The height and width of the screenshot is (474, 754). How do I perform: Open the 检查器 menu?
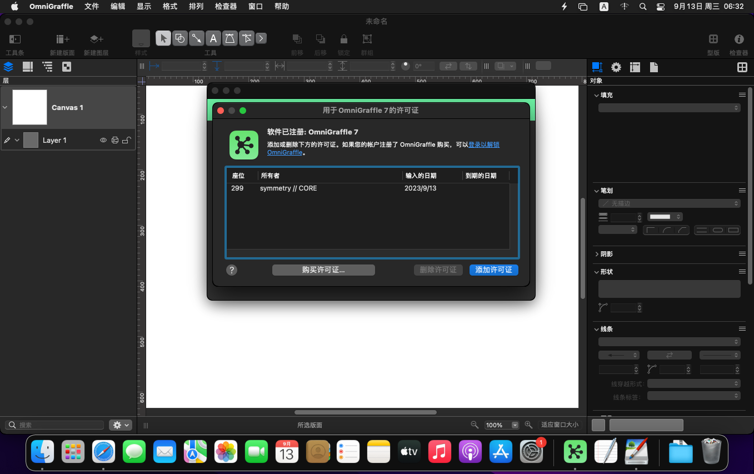(226, 7)
